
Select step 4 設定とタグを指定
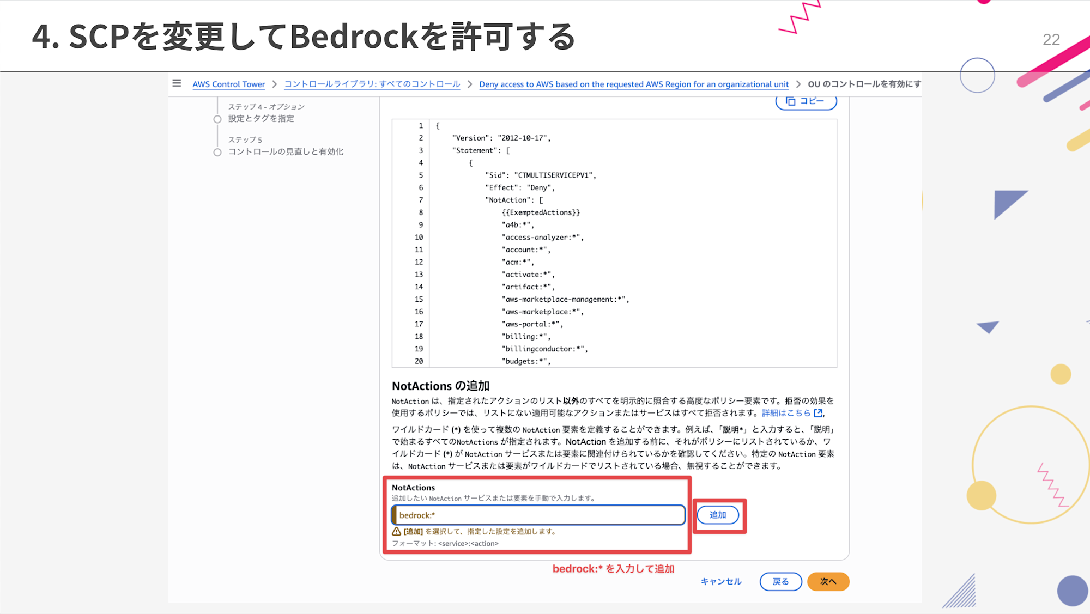click(261, 119)
